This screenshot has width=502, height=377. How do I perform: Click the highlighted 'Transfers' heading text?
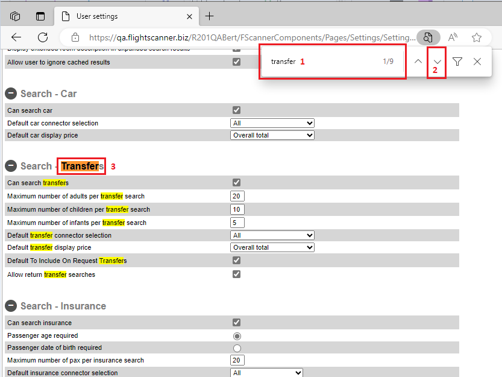(83, 166)
